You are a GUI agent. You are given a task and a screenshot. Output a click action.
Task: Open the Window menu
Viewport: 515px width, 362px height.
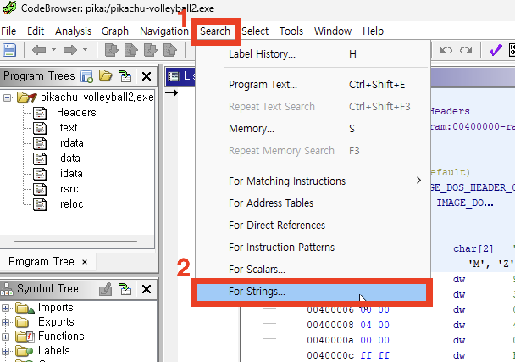pos(333,31)
